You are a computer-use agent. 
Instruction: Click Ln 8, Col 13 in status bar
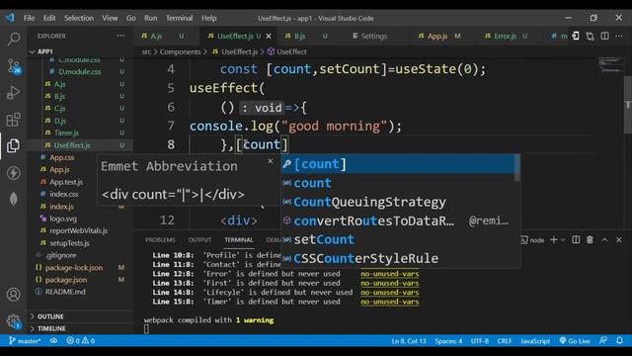coord(408,340)
